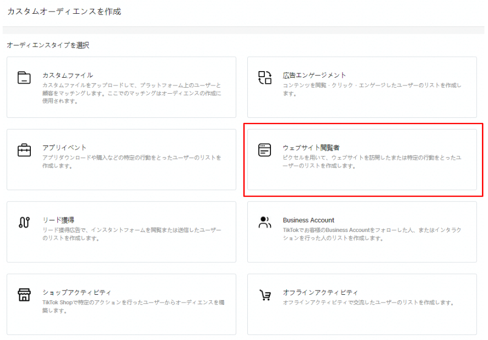Click the アプリイベント briefcase icon
The height and width of the screenshot is (340, 488).
pos(24,150)
